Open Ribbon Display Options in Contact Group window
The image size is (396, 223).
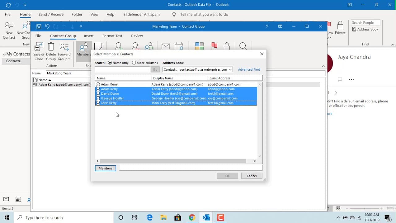280,26
